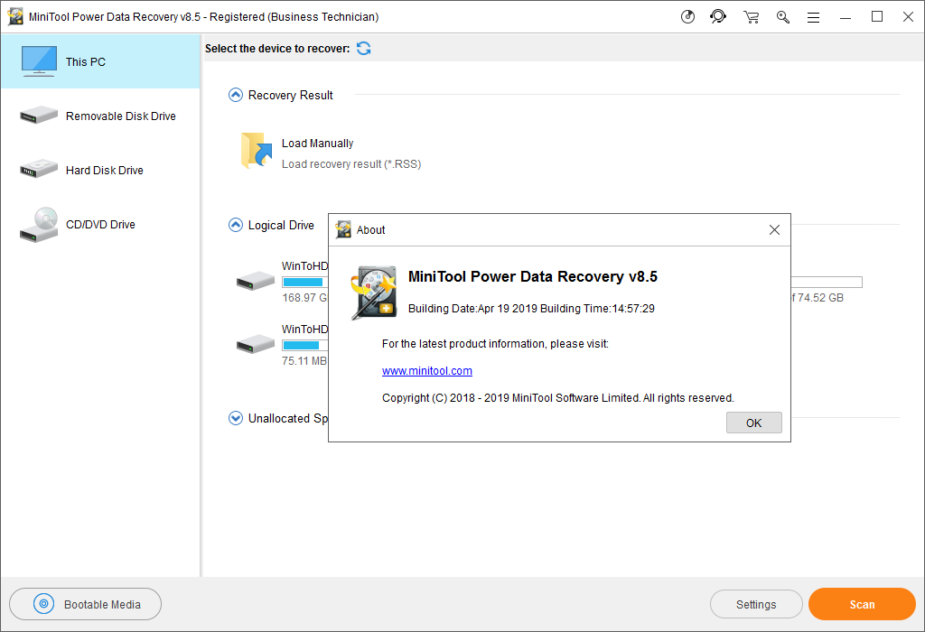
Task: Click the 'Building Date:Apr 19 2019' text
Action: pos(472,309)
